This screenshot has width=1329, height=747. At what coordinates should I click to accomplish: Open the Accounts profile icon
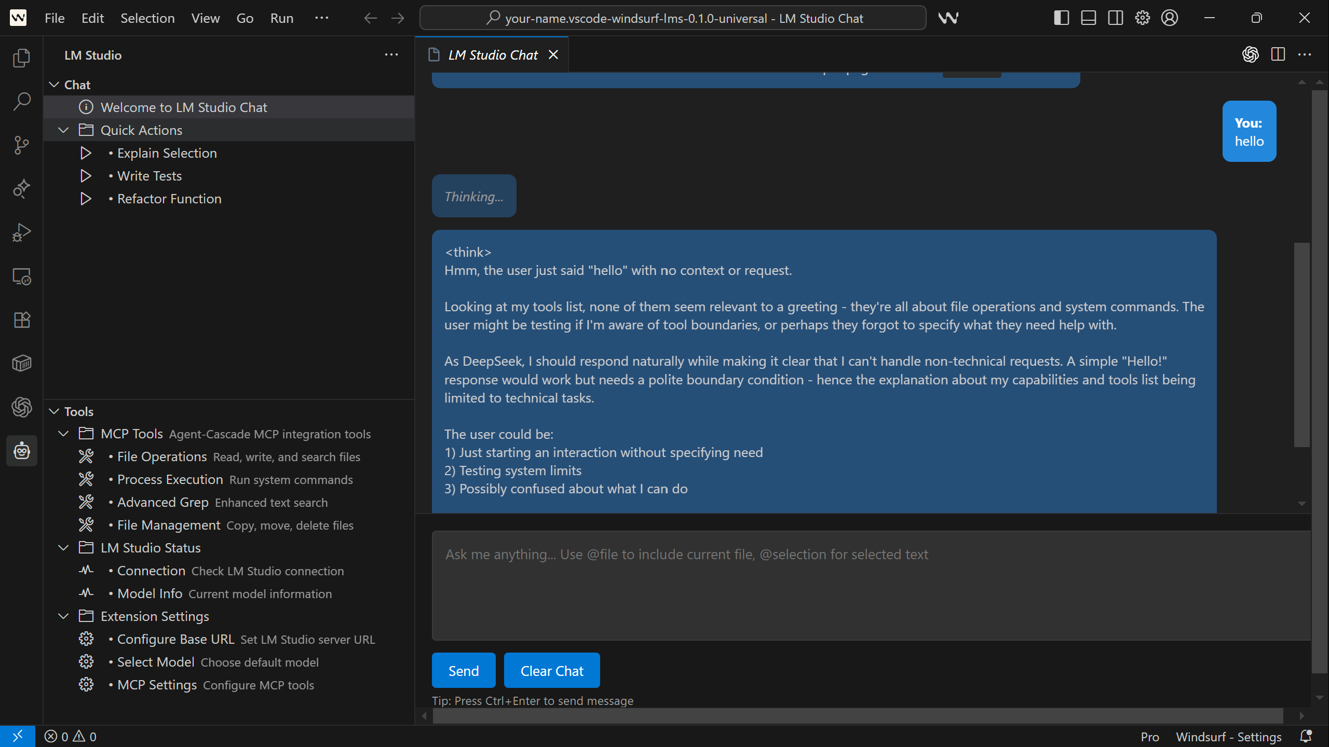(1170, 18)
